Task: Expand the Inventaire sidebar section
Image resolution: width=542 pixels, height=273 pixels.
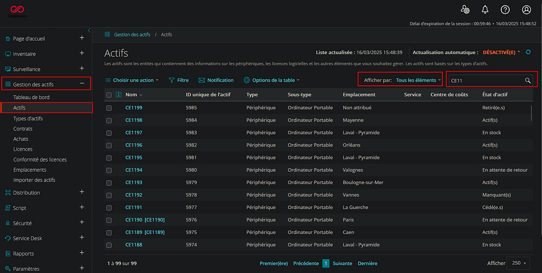Action: pyautogui.click(x=82, y=53)
